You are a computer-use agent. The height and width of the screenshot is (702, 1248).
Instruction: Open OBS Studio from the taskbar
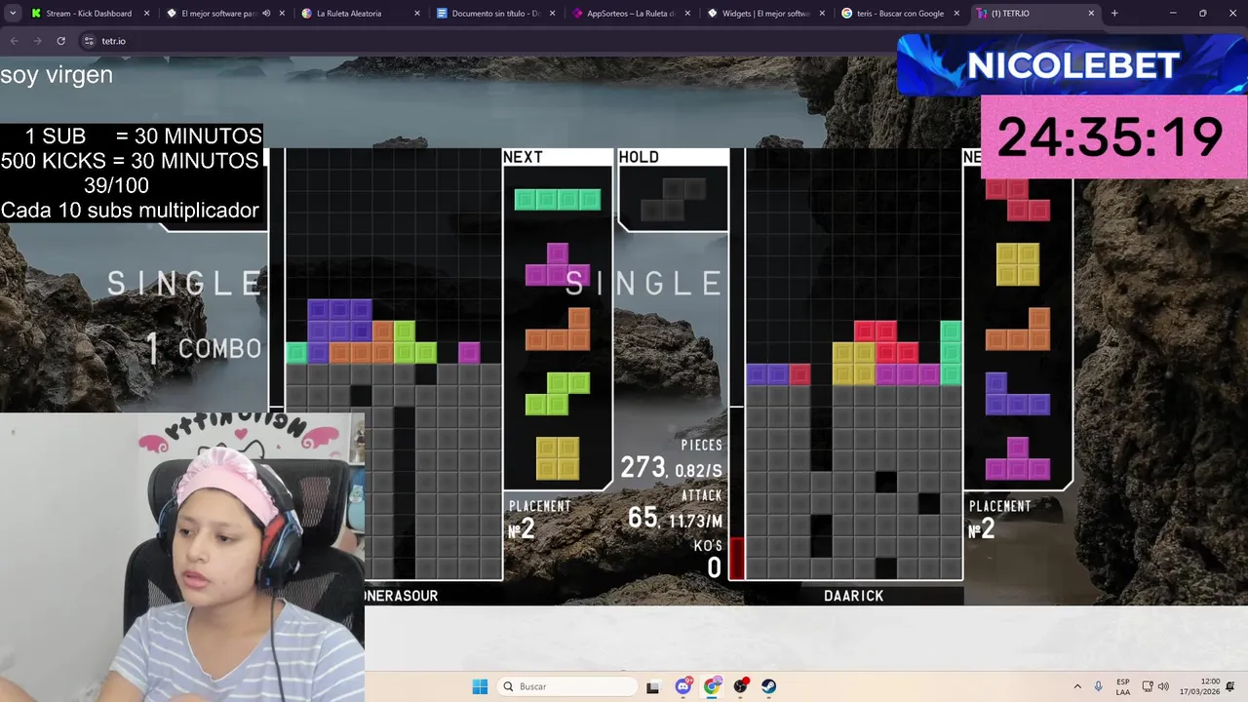(741, 686)
